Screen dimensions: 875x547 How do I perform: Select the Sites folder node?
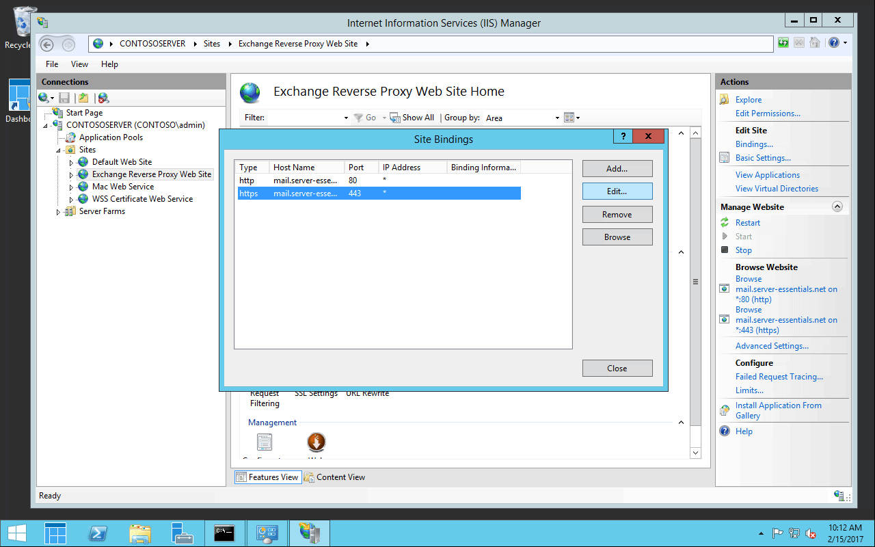pos(87,150)
